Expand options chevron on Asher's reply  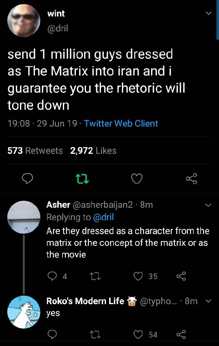[208, 206]
